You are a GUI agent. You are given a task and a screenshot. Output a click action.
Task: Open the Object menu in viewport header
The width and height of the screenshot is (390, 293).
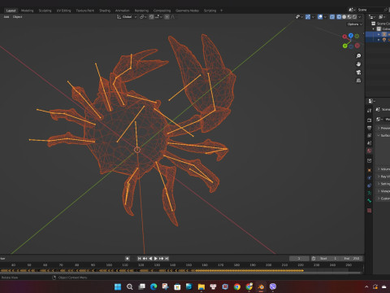17,17
